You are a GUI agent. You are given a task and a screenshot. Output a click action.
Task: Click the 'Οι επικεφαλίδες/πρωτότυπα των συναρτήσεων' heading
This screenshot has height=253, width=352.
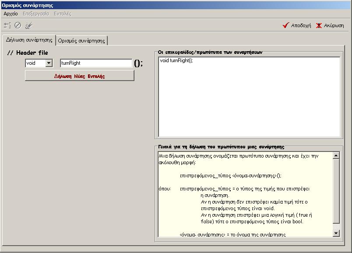[210, 52]
